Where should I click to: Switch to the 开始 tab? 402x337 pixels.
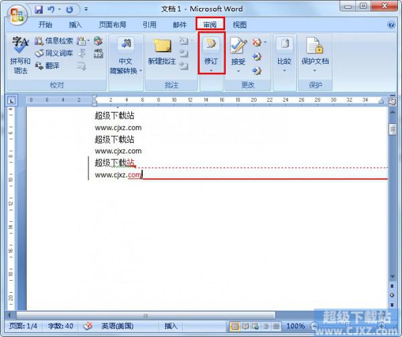45,25
